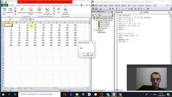This screenshot has height=97, width=172.
Task: Click the Excel help question mark icon
Action: coord(81,5)
